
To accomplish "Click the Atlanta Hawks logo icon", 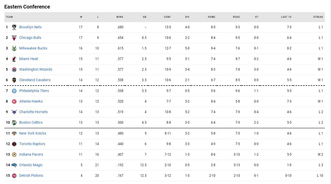I will pyautogui.click(x=14, y=102).
